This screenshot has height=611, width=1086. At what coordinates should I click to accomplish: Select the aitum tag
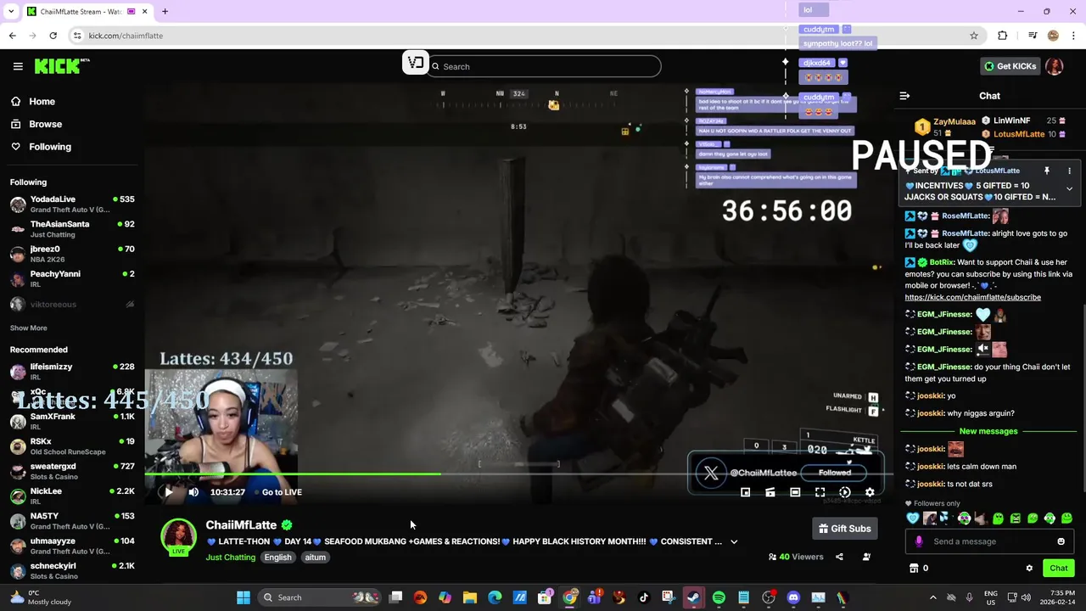(x=316, y=558)
